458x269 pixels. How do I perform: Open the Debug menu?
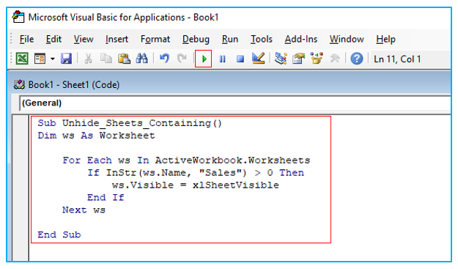(196, 39)
